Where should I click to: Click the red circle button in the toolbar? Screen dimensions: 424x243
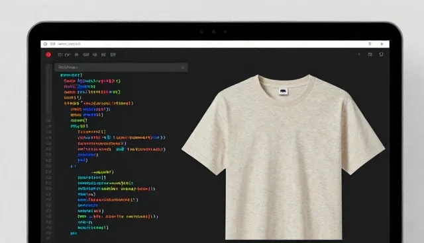pos(48,55)
